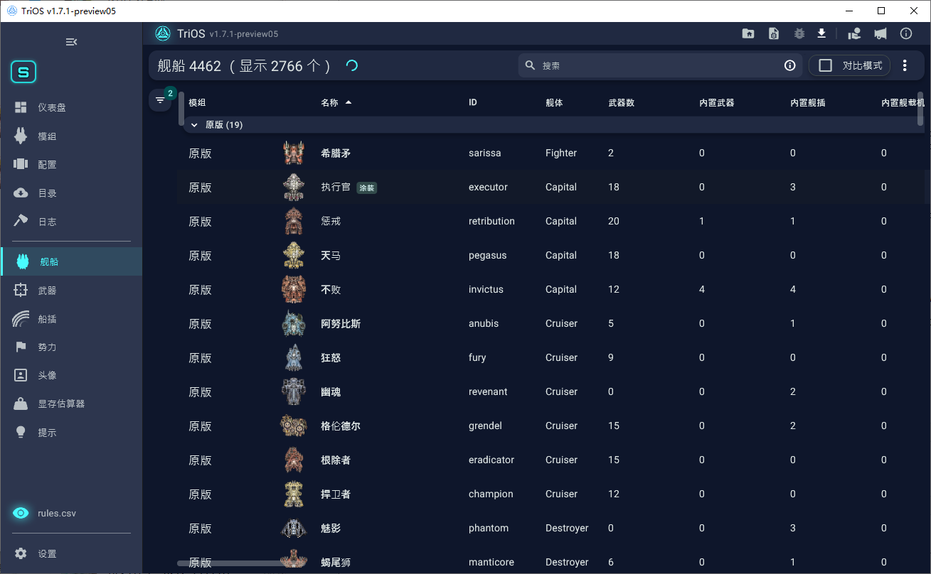Select 舰船 ships page in sidebar
This screenshot has height=574, width=931.
click(x=71, y=261)
